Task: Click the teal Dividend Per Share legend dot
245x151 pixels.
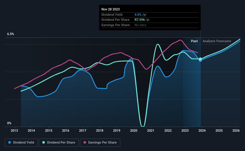Action: tap(44, 142)
